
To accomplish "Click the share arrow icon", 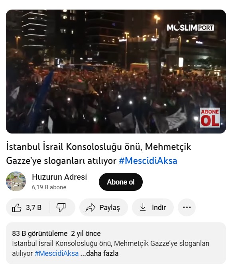I will (x=90, y=207).
